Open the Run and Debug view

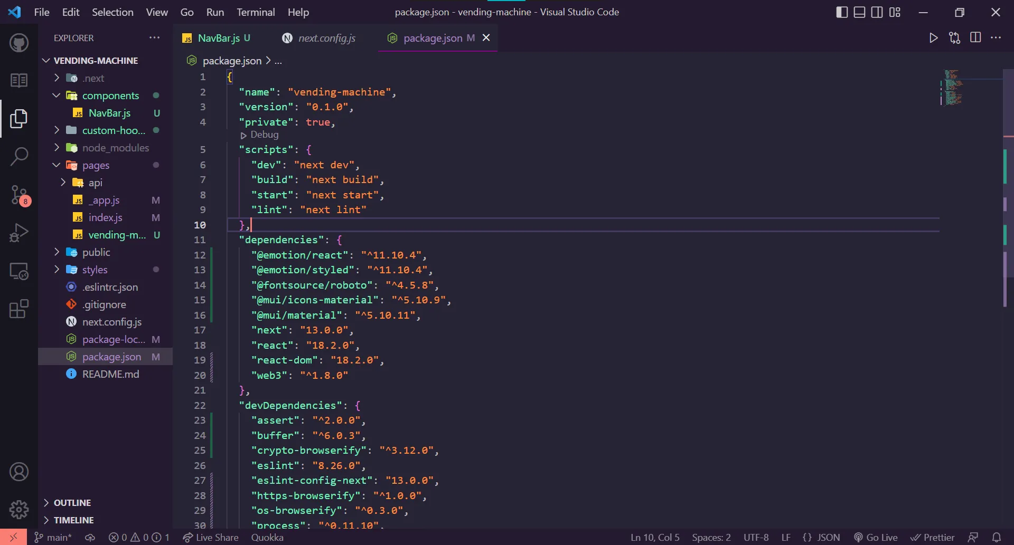click(19, 233)
